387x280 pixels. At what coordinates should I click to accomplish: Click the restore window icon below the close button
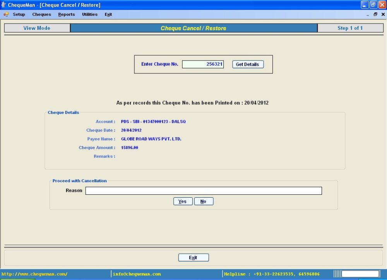tap(375, 14)
